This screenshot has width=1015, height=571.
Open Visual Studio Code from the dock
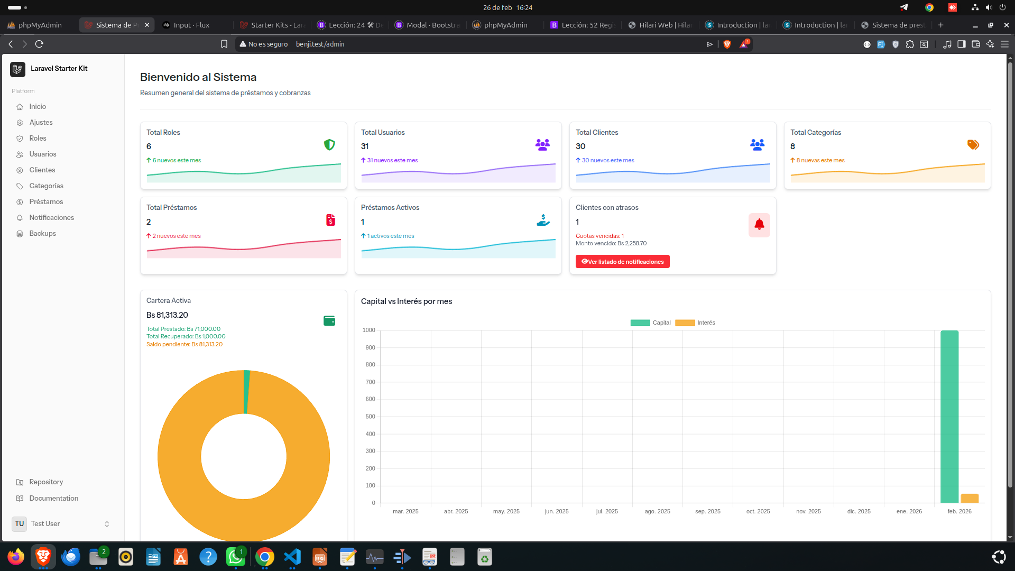[x=292, y=557]
